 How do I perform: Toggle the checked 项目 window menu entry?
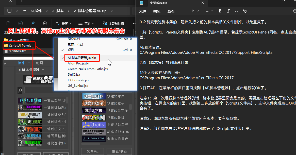(x=97, y=50)
